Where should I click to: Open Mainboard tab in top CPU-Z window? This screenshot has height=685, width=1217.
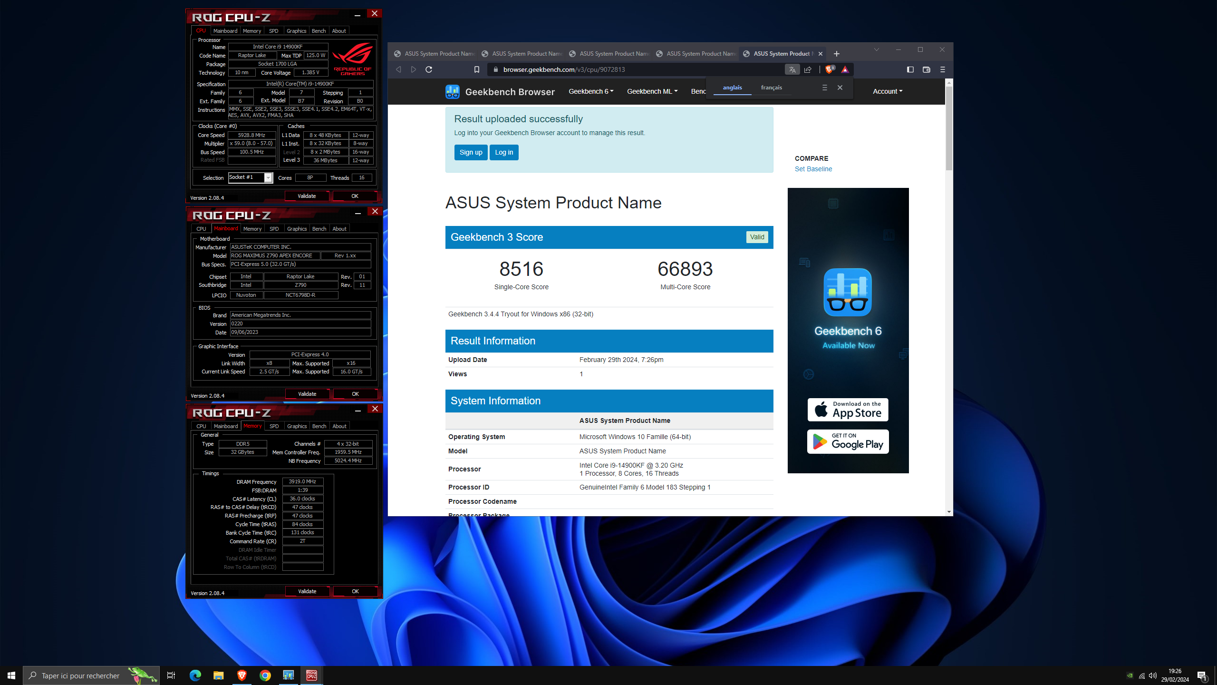225,31
